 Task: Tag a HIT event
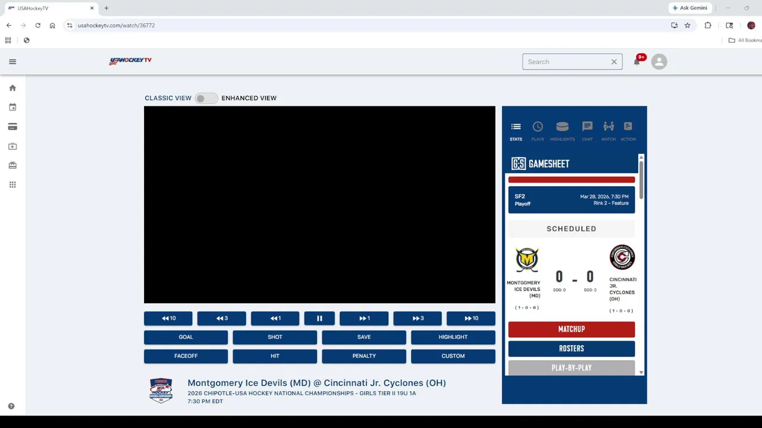[275, 356]
